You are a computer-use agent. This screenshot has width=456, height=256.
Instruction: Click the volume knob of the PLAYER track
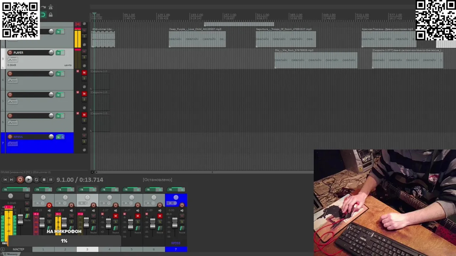pyautogui.click(x=51, y=53)
